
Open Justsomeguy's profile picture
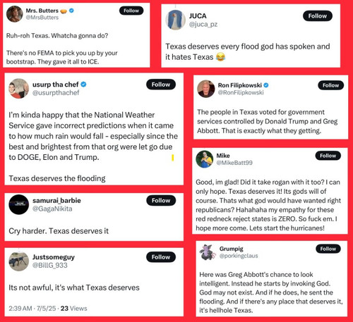19,261
